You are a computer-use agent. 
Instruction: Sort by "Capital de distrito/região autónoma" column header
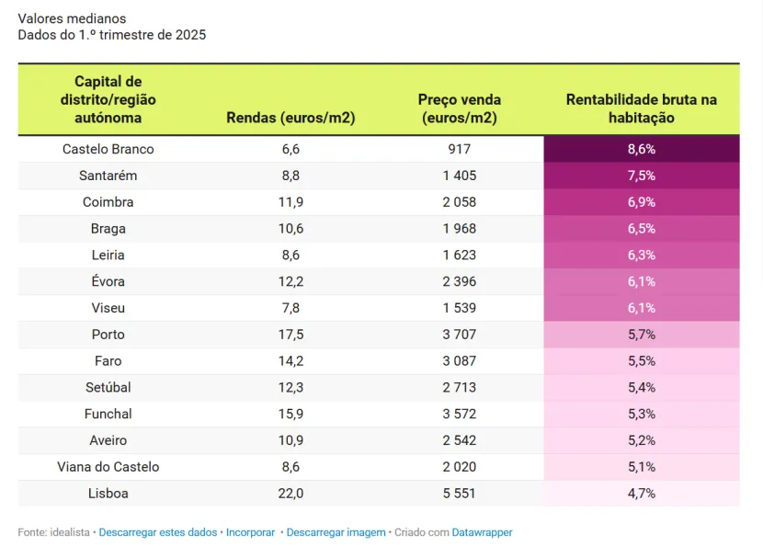pos(108,99)
